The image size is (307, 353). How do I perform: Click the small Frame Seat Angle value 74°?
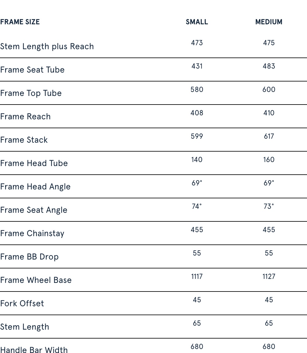(197, 206)
